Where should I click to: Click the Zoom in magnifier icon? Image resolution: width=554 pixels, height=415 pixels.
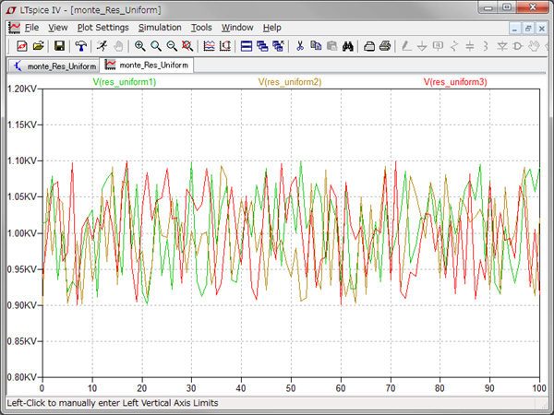[139, 45]
